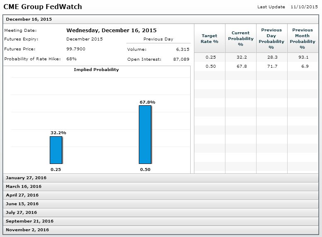322x237 pixels.
Task: Click the 32.2% bar data label
Action: 58,133
